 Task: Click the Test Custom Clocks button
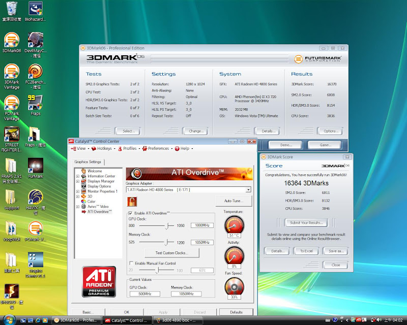(172, 253)
